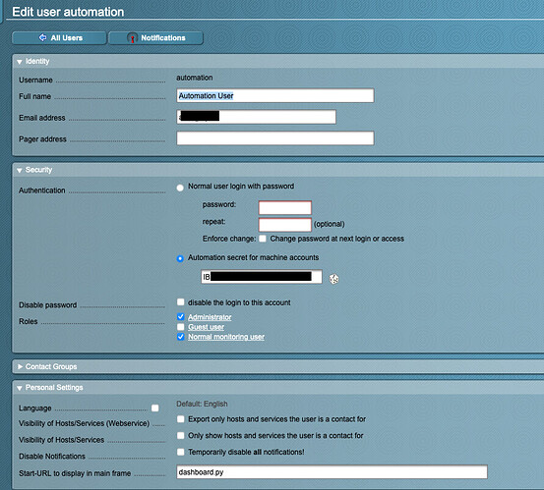Click the Full name input field

tap(275, 95)
